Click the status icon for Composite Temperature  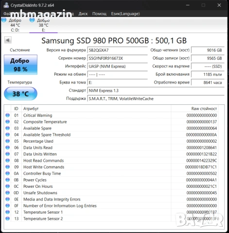point(7,122)
